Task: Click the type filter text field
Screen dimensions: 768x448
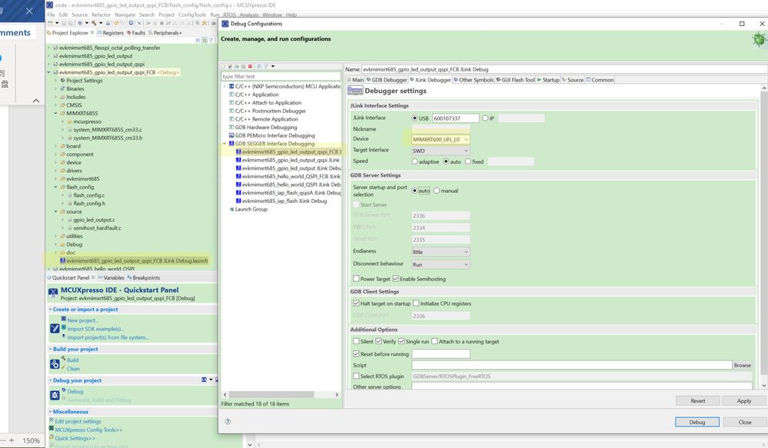Action: pos(281,76)
